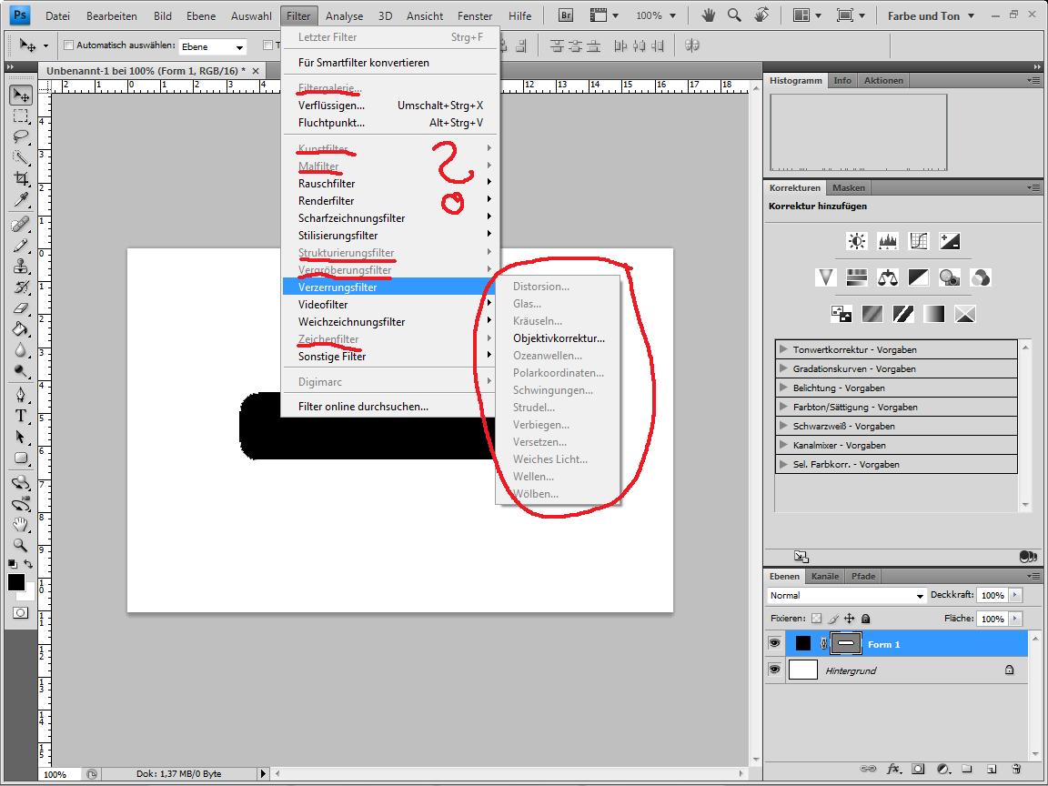
Task: Select the Eyedropper tool
Action: pos(21,199)
